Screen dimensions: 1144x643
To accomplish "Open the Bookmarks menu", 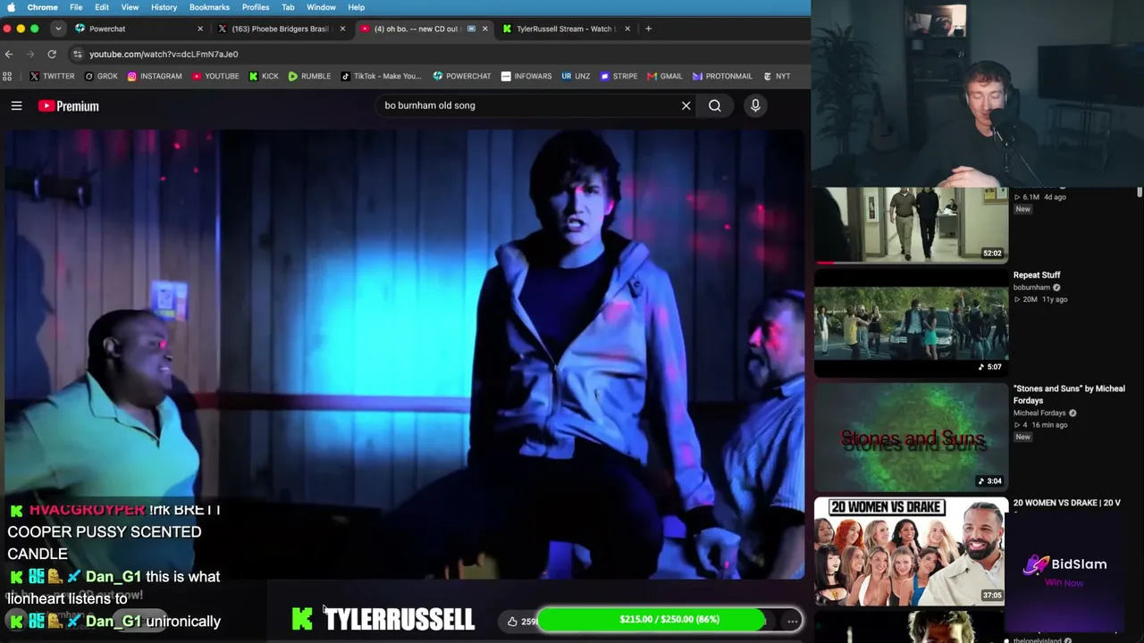I will [x=209, y=7].
